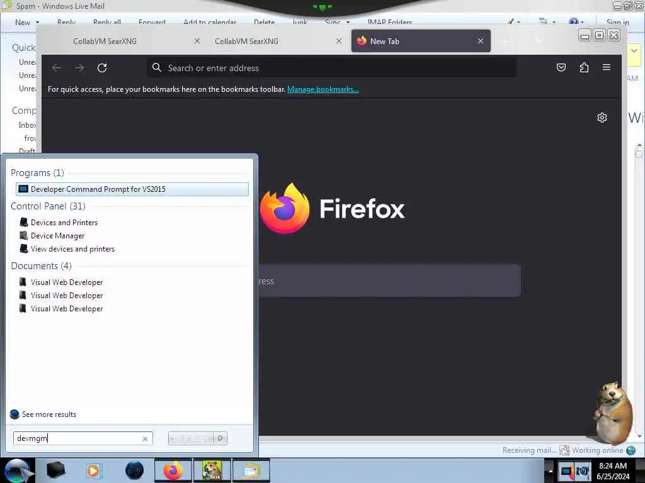The height and width of the screenshot is (483, 645).
Task: Click the New Tab page center search box
Action: click(x=389, y=281)
